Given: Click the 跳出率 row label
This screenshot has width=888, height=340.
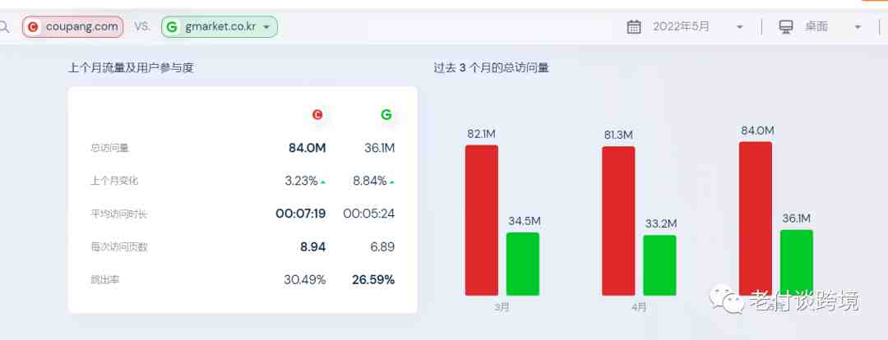Looking at the screenshot, I should 104,280.
